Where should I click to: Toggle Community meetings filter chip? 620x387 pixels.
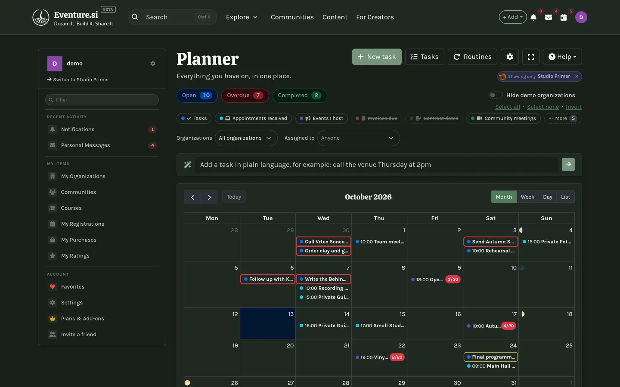pyautogui.click(x=503, y=118)
